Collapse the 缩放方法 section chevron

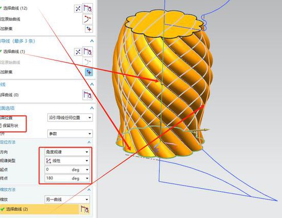(89, 190)
